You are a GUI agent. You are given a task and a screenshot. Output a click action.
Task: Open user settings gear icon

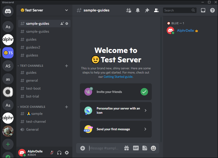[67, 153]
